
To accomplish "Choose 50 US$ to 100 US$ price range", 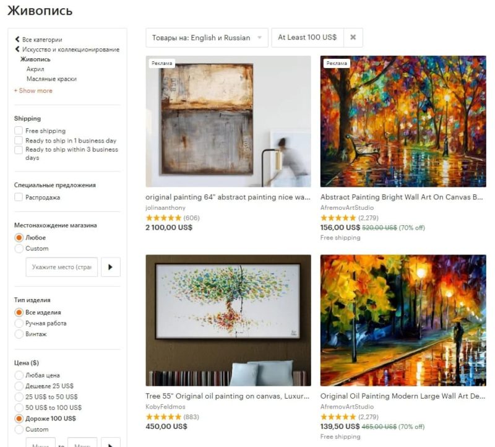I will [x=19, y=407].
